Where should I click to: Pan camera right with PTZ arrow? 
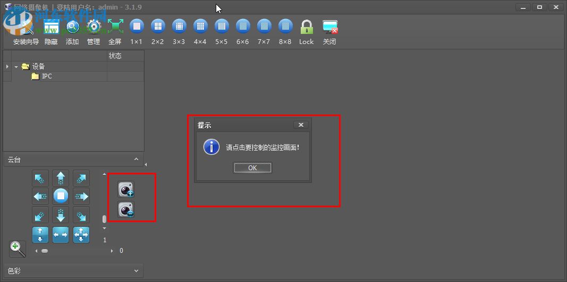pyautogui.click(x=81, y=196)
